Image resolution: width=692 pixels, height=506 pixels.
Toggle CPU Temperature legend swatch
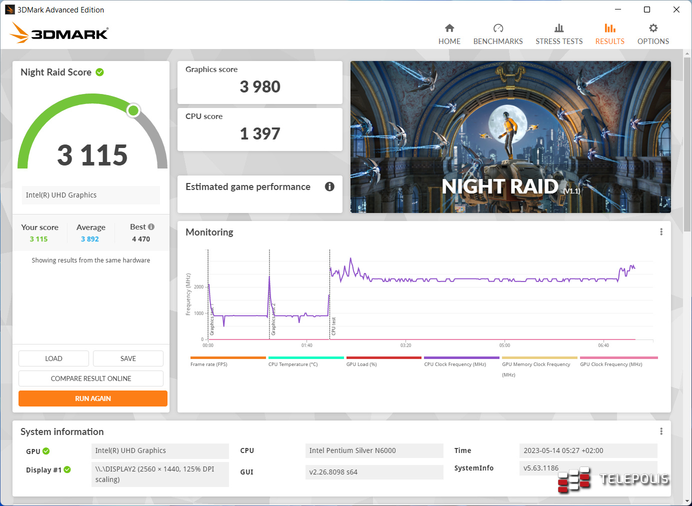[x=305, y=358]
